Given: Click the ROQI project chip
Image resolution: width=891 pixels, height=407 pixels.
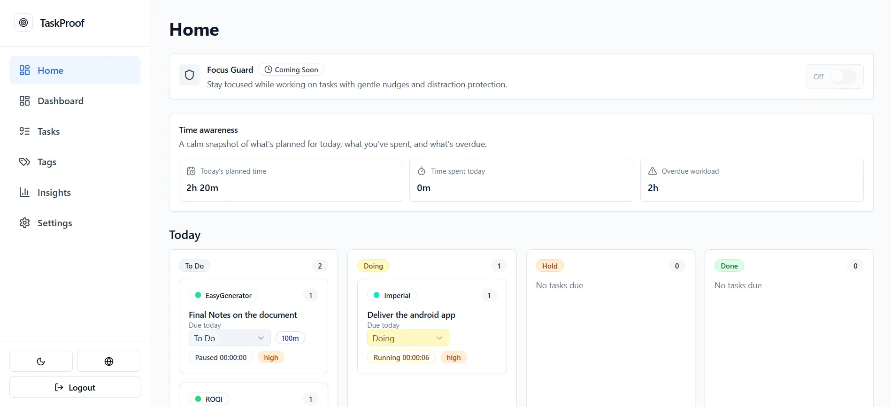Looking at the screenshot, I should tap(209, 399).
